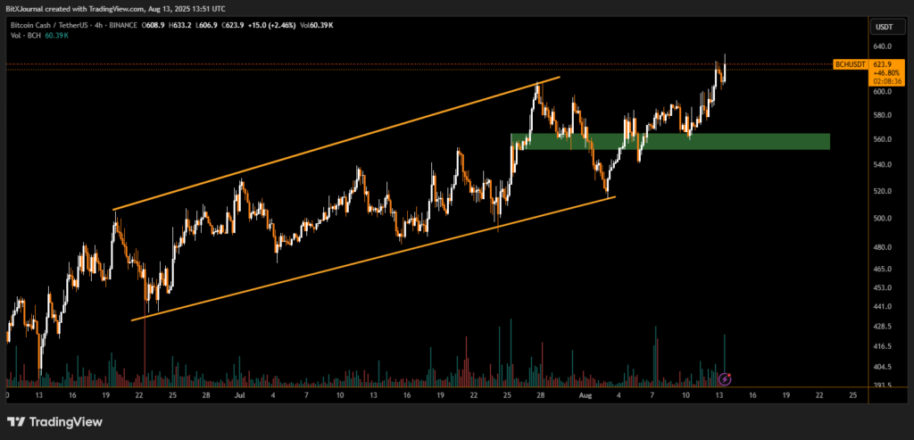Select the green support zone rectangle
Image resolution: width=914 pixels, height=440 pixels.
[669, 141]
